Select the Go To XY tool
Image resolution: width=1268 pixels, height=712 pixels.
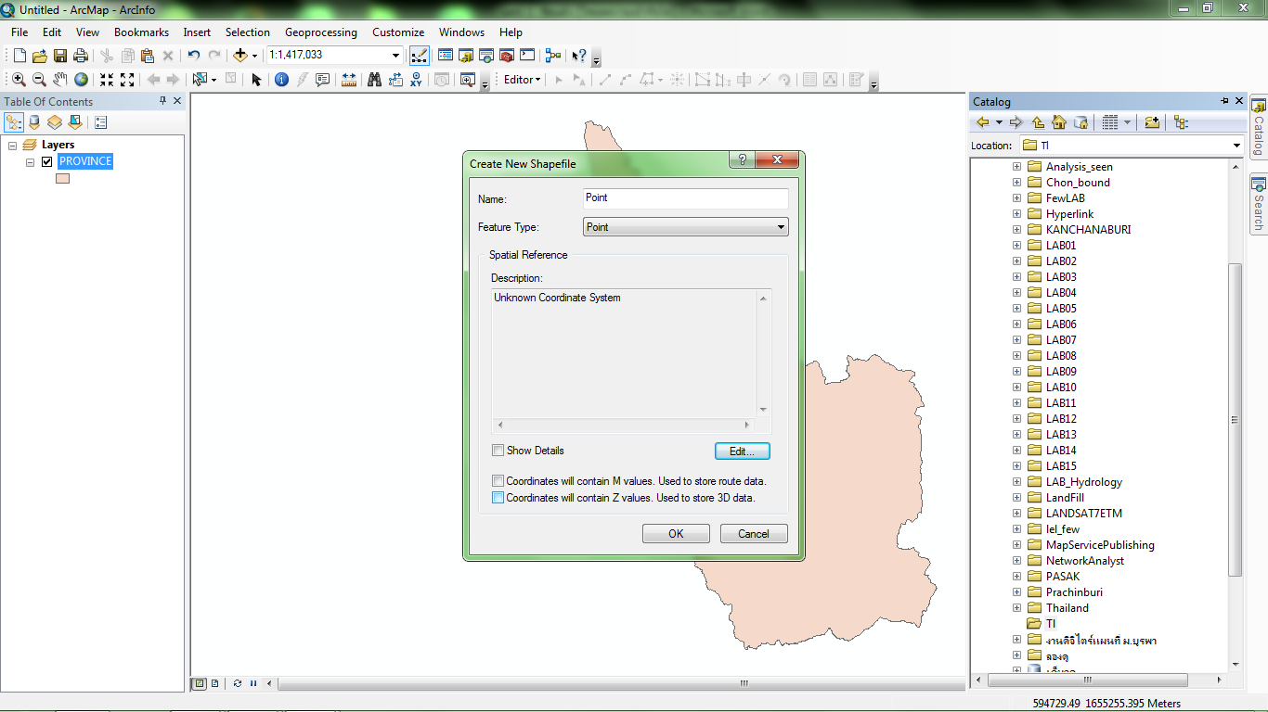tap(416, 79)
